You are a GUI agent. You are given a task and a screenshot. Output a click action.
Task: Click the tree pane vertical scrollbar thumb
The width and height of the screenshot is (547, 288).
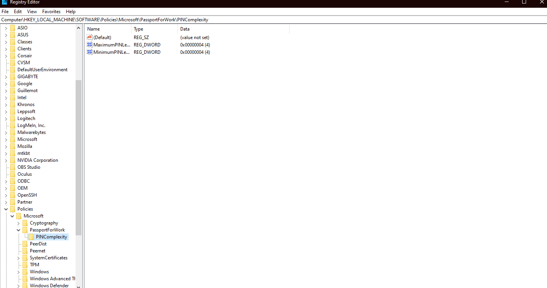pyautogui.click(x=78, y=158)
